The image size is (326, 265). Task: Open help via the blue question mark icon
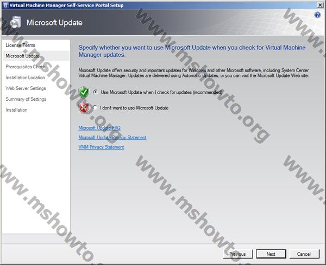[x=317, y=15]
